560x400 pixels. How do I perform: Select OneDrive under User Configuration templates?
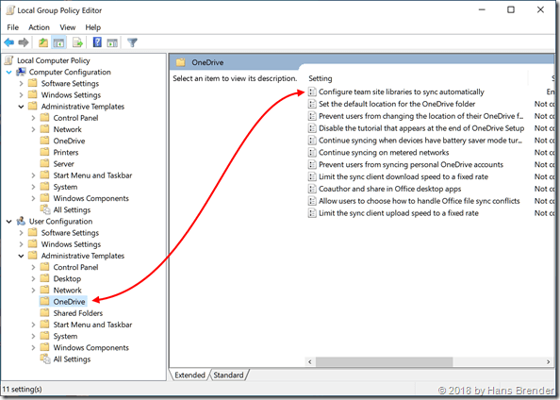69,302
